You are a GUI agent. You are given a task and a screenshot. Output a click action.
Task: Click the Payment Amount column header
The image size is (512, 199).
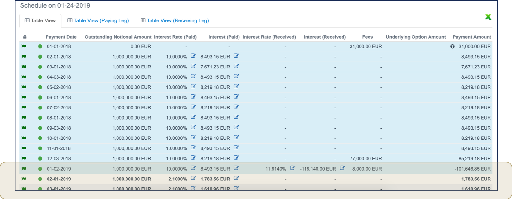[472, 37]
